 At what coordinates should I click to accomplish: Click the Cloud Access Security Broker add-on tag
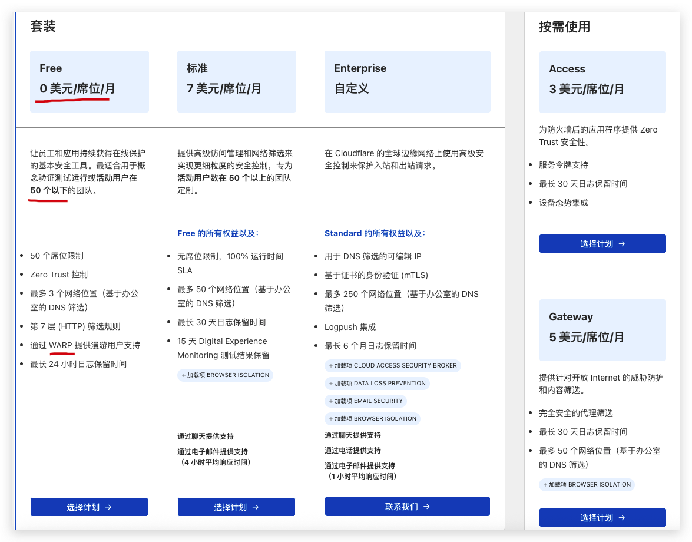tap(393, 365)
